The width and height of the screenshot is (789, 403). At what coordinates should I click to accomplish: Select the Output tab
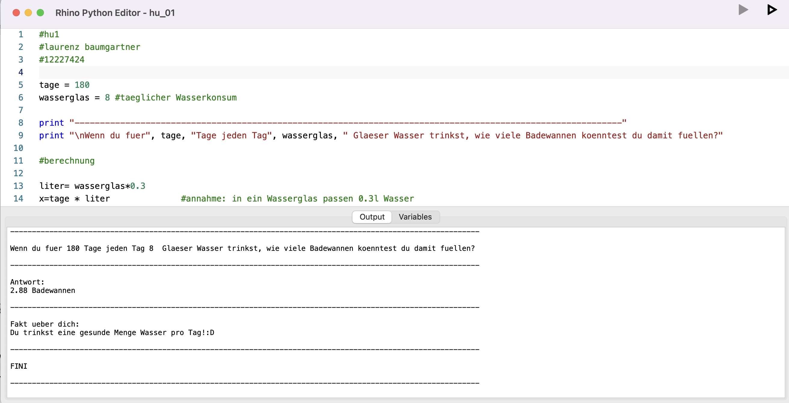pos(372,217)
